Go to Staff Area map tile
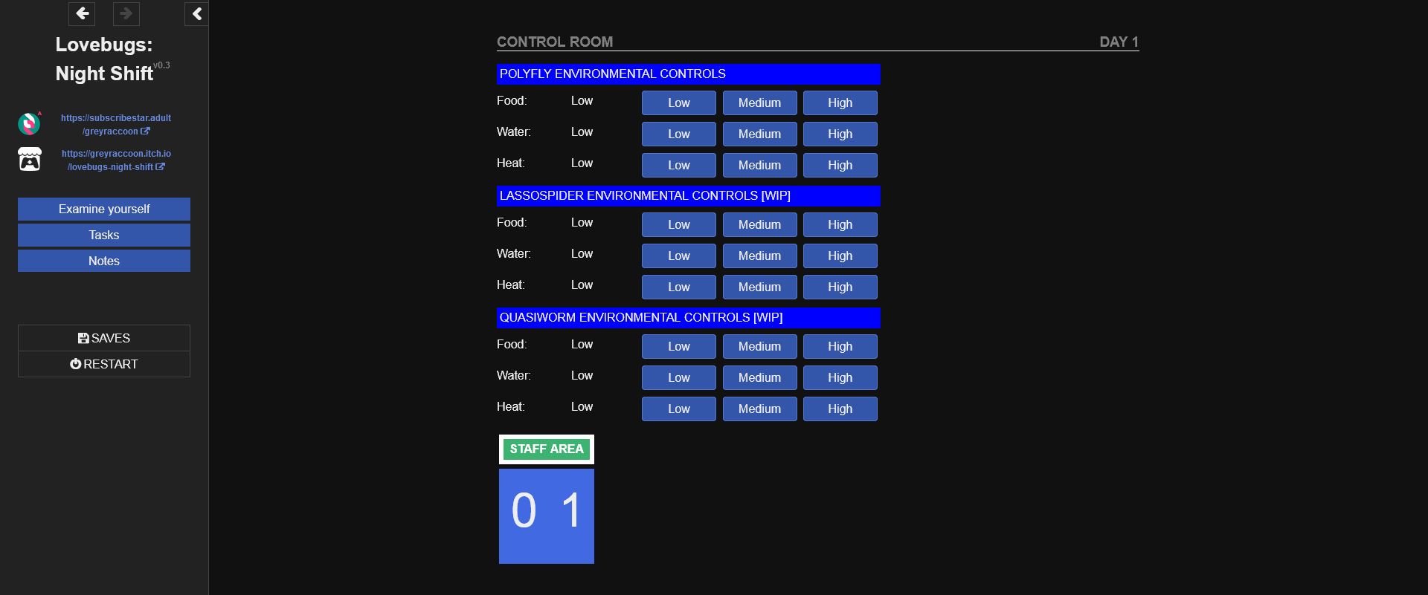The height and width of the screenshot is (595, 1428). (x=547, y=449)
